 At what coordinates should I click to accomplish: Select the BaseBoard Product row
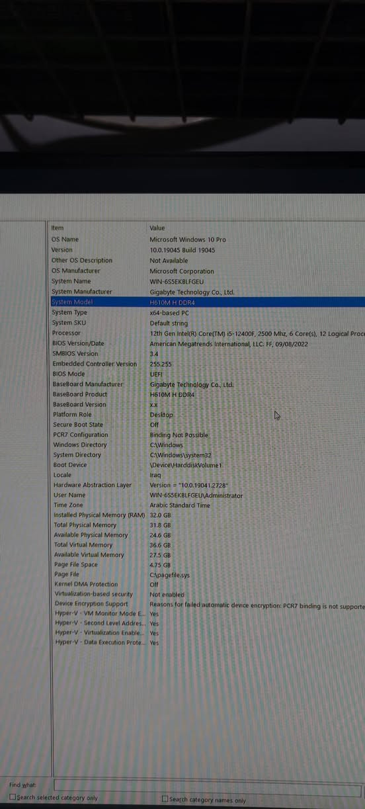click(x=207, y=394)
